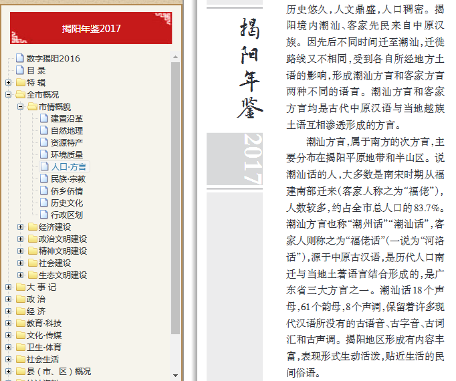Viewport: 456px width, 381px height.
Task: Click the page icon beside 环境质量
Action: 44,154
